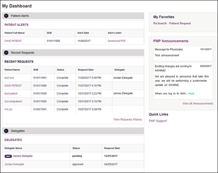View all Announcements

coord(198,103)
